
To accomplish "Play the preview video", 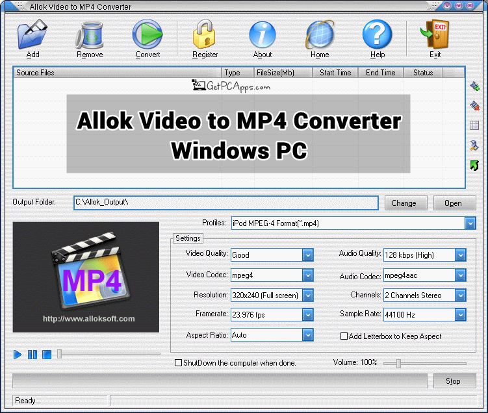I will (x=18, y=355).
